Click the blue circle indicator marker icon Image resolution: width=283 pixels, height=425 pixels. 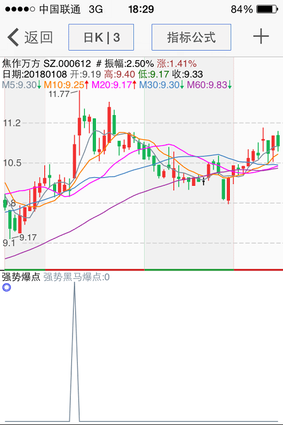6,287
